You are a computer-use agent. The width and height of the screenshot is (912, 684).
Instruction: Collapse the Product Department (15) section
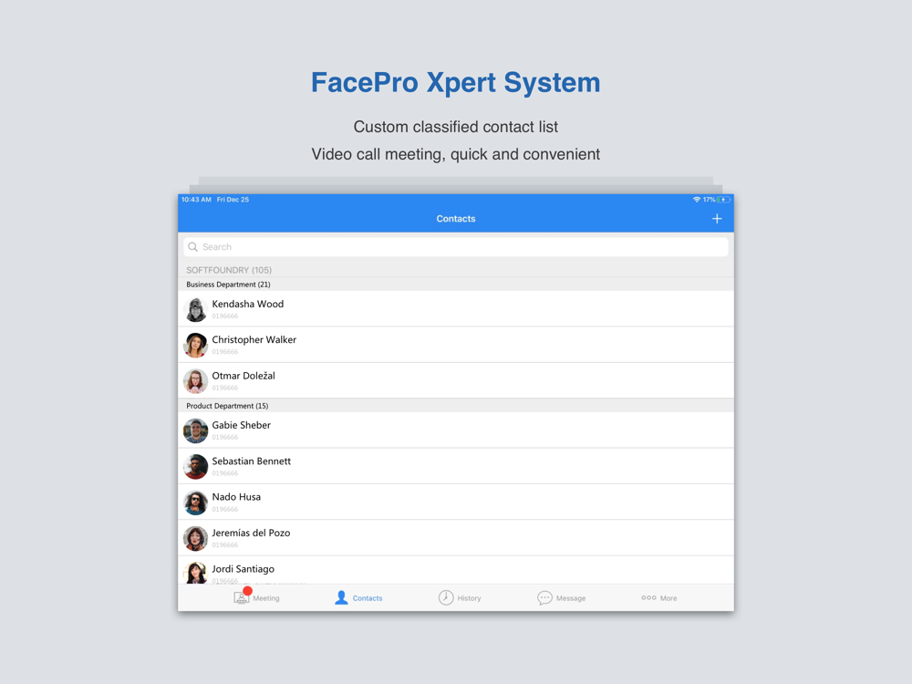tap(455, 406)
